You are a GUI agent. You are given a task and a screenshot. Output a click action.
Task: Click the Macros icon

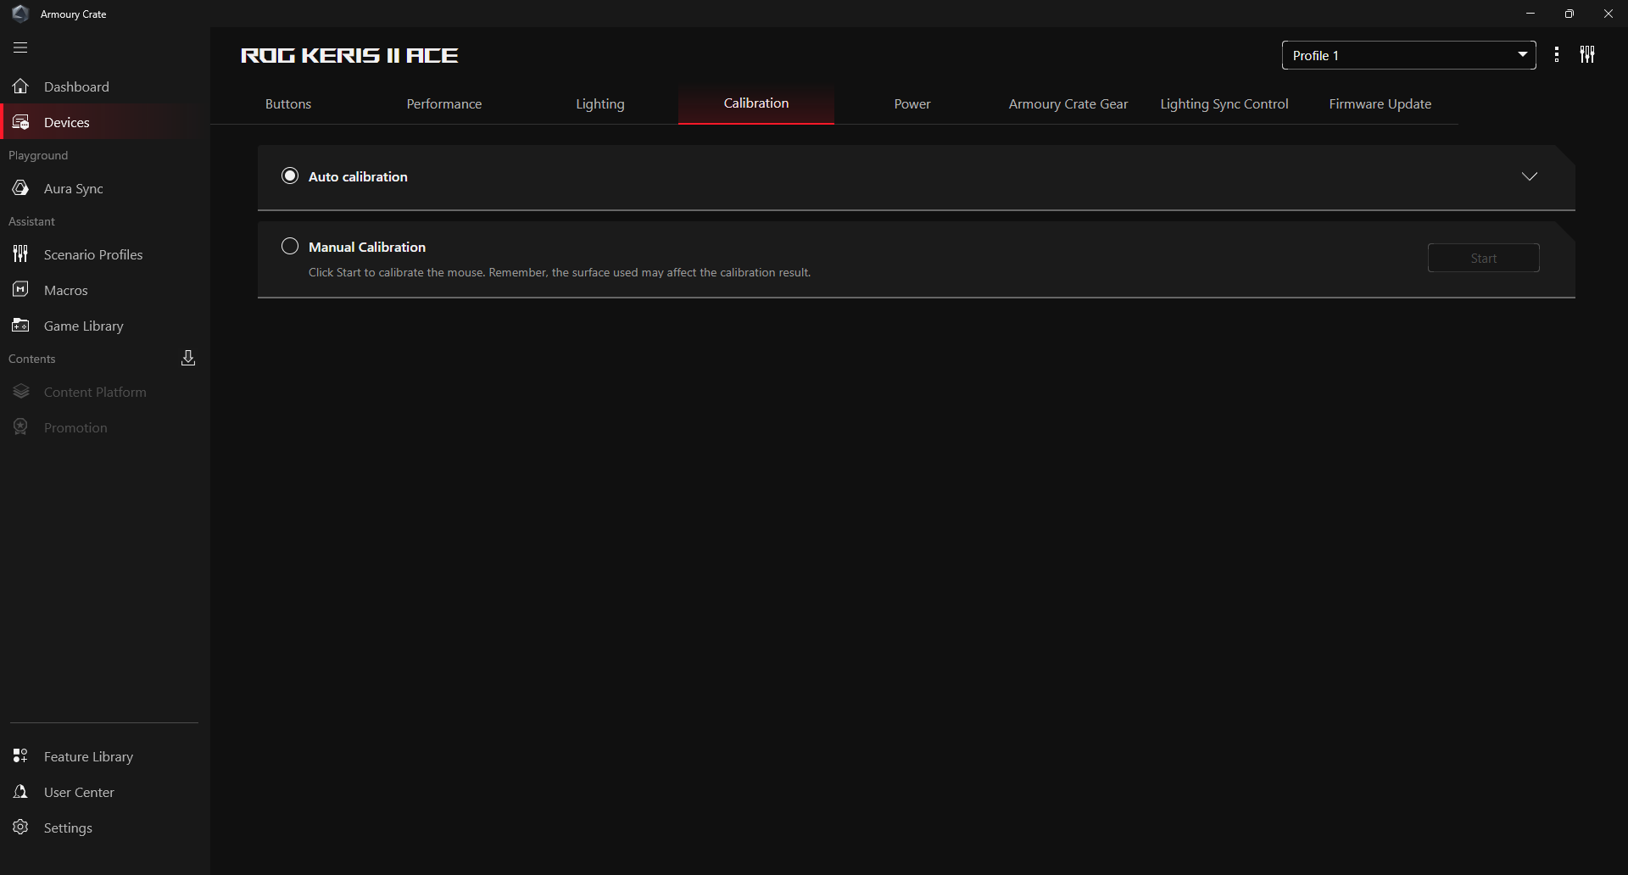(x=20, y=290)
